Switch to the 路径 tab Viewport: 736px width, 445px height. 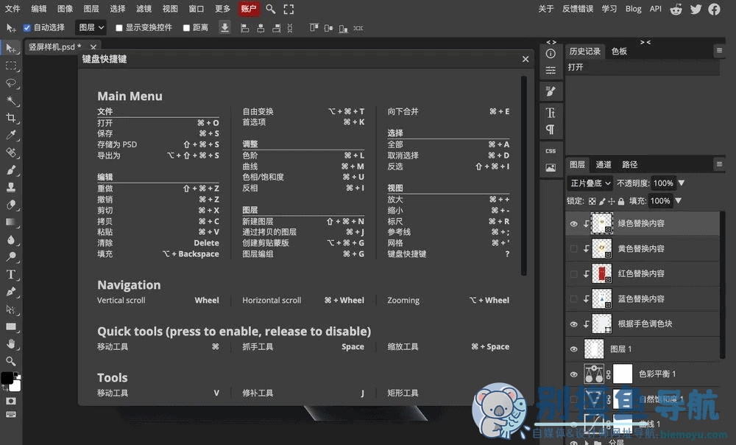[x=629, y=164]
